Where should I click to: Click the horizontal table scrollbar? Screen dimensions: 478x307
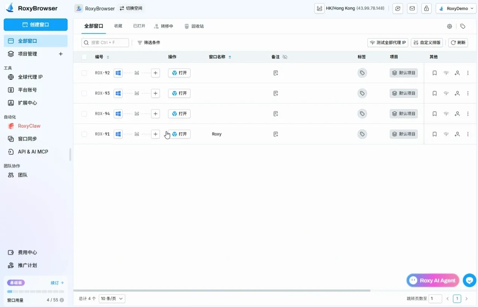[222, 290]
